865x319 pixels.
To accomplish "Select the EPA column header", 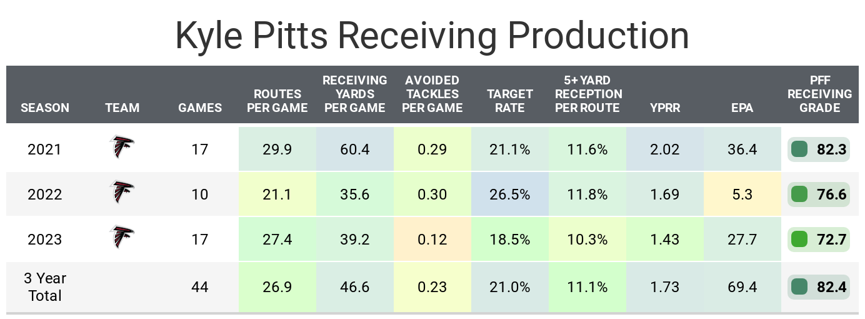I will [742, 108].
